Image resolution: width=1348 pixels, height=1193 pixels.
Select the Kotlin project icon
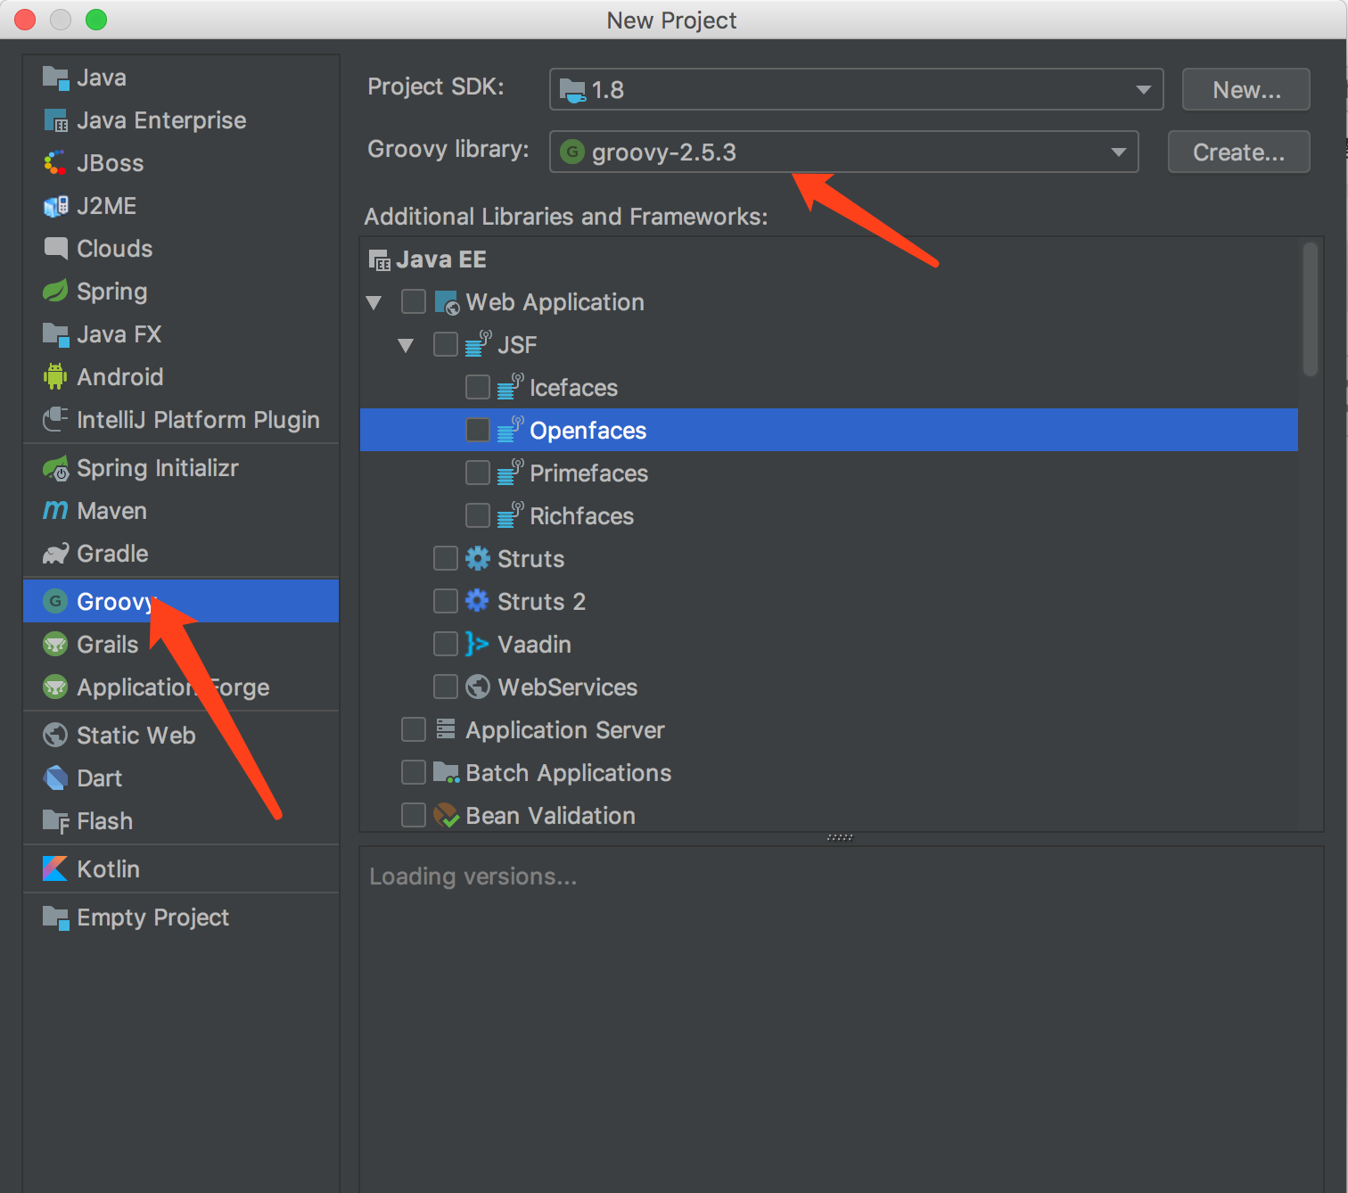(x=54, y=868)
